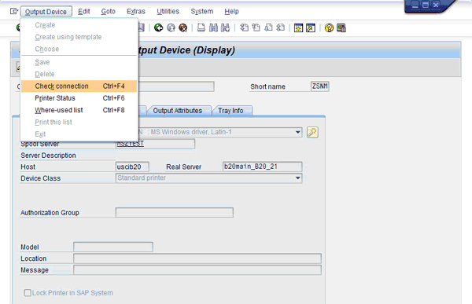472x304 pixels.
Task: Open Customize Local Layout icon
Action: 341,28
